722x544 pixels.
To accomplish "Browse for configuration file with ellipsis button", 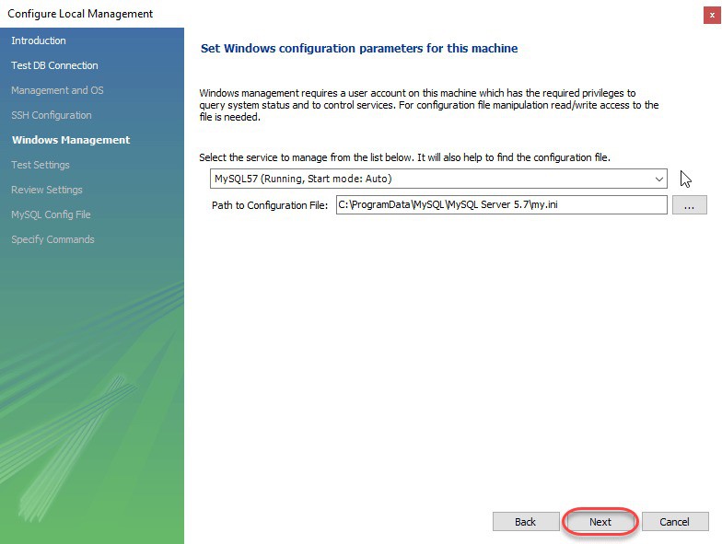I will click(x=689, y=204).
